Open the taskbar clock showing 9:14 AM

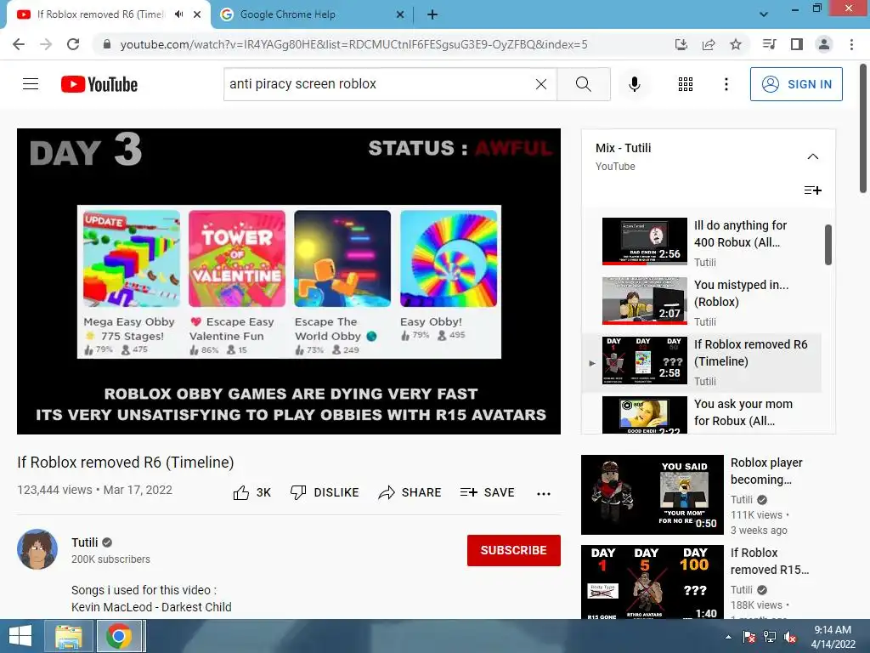pos(833,637)
